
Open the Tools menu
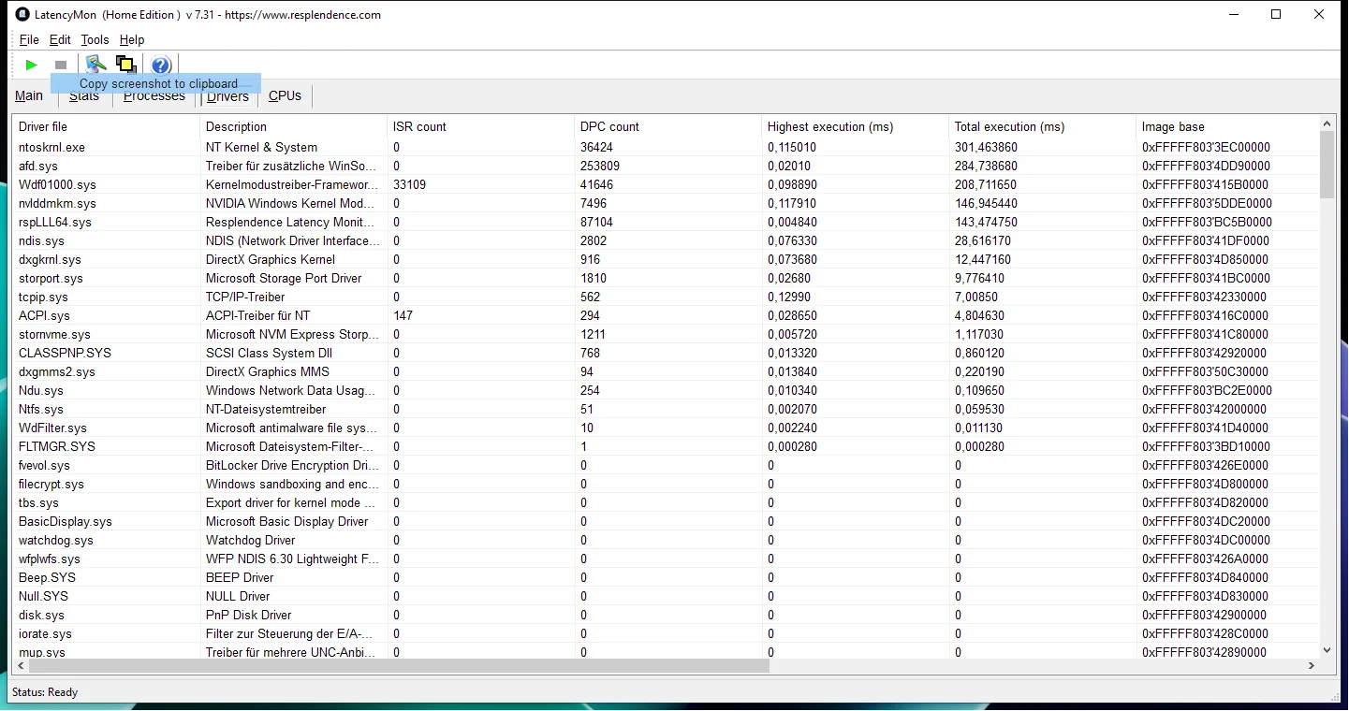[x=95, y=39]
